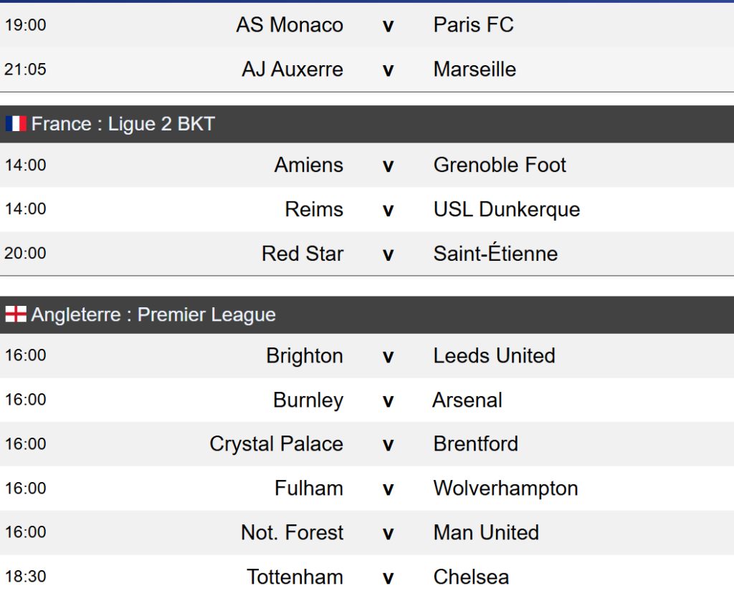Open the AJ Auxerre team link

(292, 69)
